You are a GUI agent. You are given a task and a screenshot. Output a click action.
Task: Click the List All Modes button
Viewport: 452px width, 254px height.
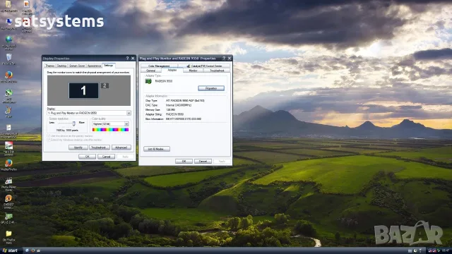tap(157, 149)
